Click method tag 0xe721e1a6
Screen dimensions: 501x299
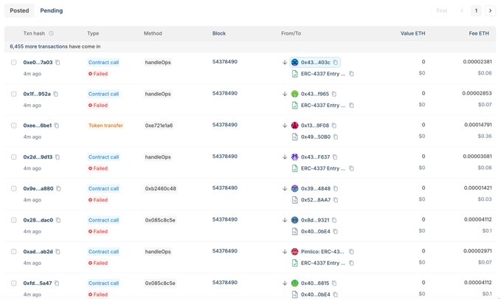click(x=159, y=126)
